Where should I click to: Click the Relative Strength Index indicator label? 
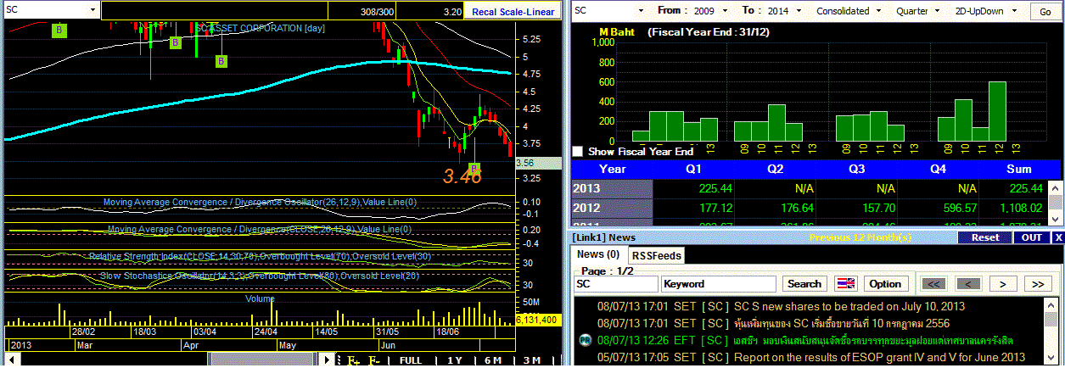coord(260,256)
